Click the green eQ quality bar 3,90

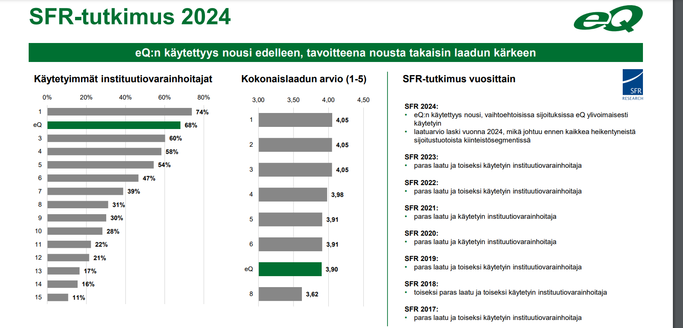tap(290, 269)
